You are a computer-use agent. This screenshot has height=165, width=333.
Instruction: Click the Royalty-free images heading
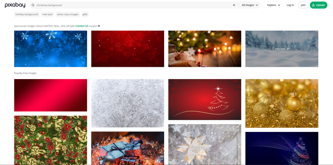click(25, 73)
